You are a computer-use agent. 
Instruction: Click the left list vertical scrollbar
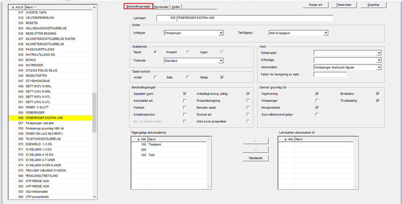(x=94, y=113)
